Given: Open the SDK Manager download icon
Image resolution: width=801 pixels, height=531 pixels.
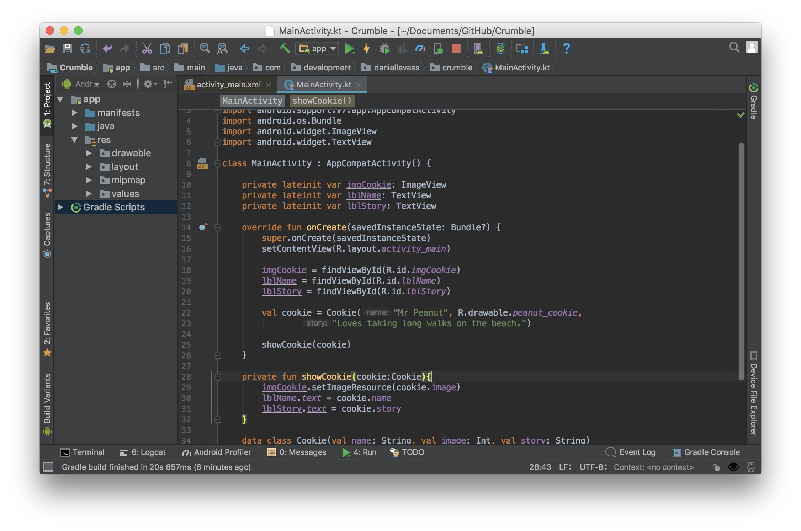Looking at the screenshot, I should 544,48.
